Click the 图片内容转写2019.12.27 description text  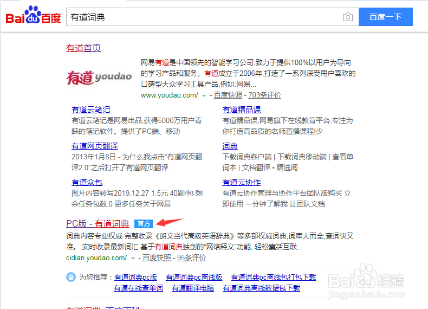click(137, 198)
